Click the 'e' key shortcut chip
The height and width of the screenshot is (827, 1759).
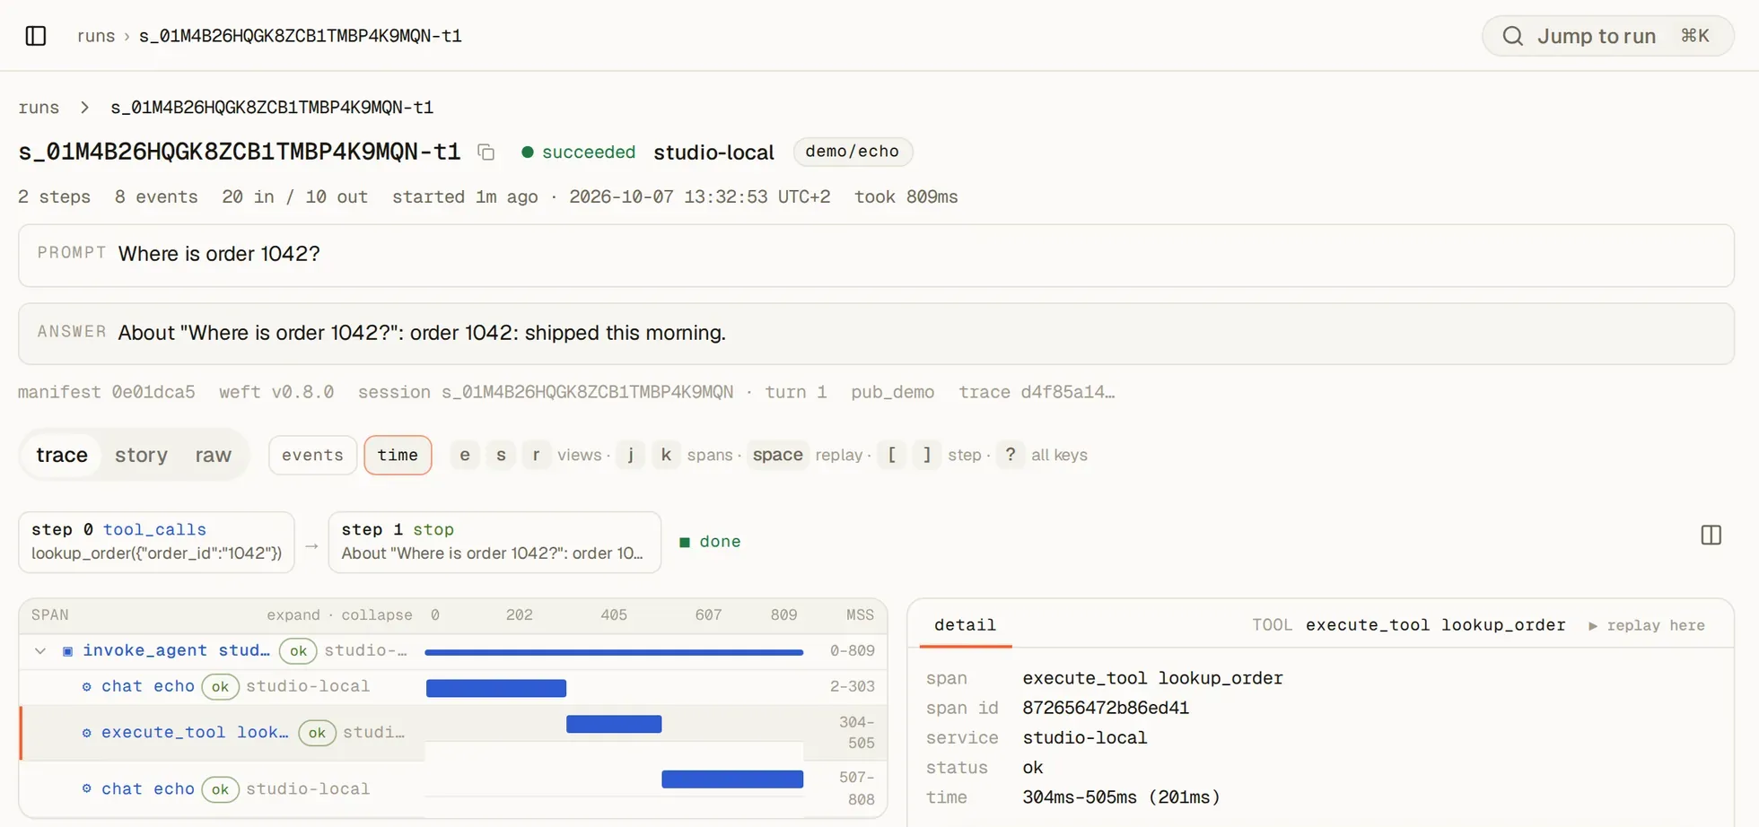point(464,455)
